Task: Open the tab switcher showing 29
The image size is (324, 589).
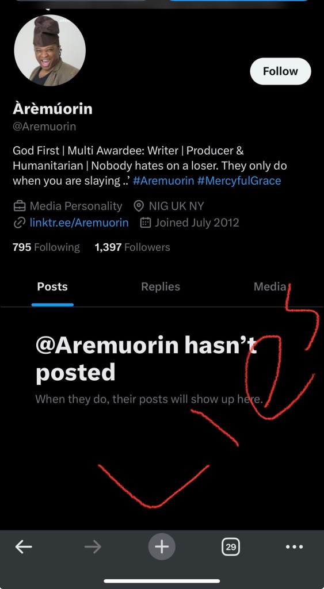Action: click(231, 546)
